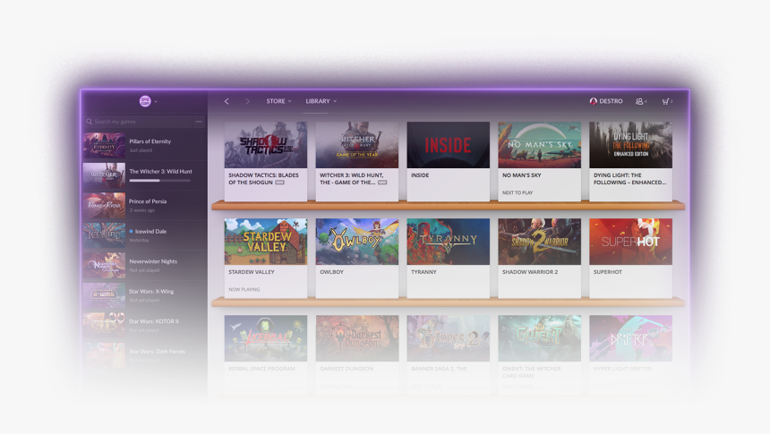This screenshot has width=770, height=434.
Task: Go back with the left arrow
Action: (227, 101)
